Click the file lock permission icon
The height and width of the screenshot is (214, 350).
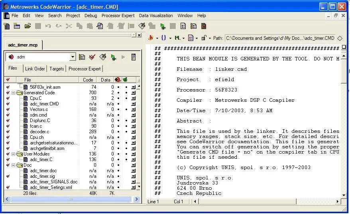click(204, 38)
